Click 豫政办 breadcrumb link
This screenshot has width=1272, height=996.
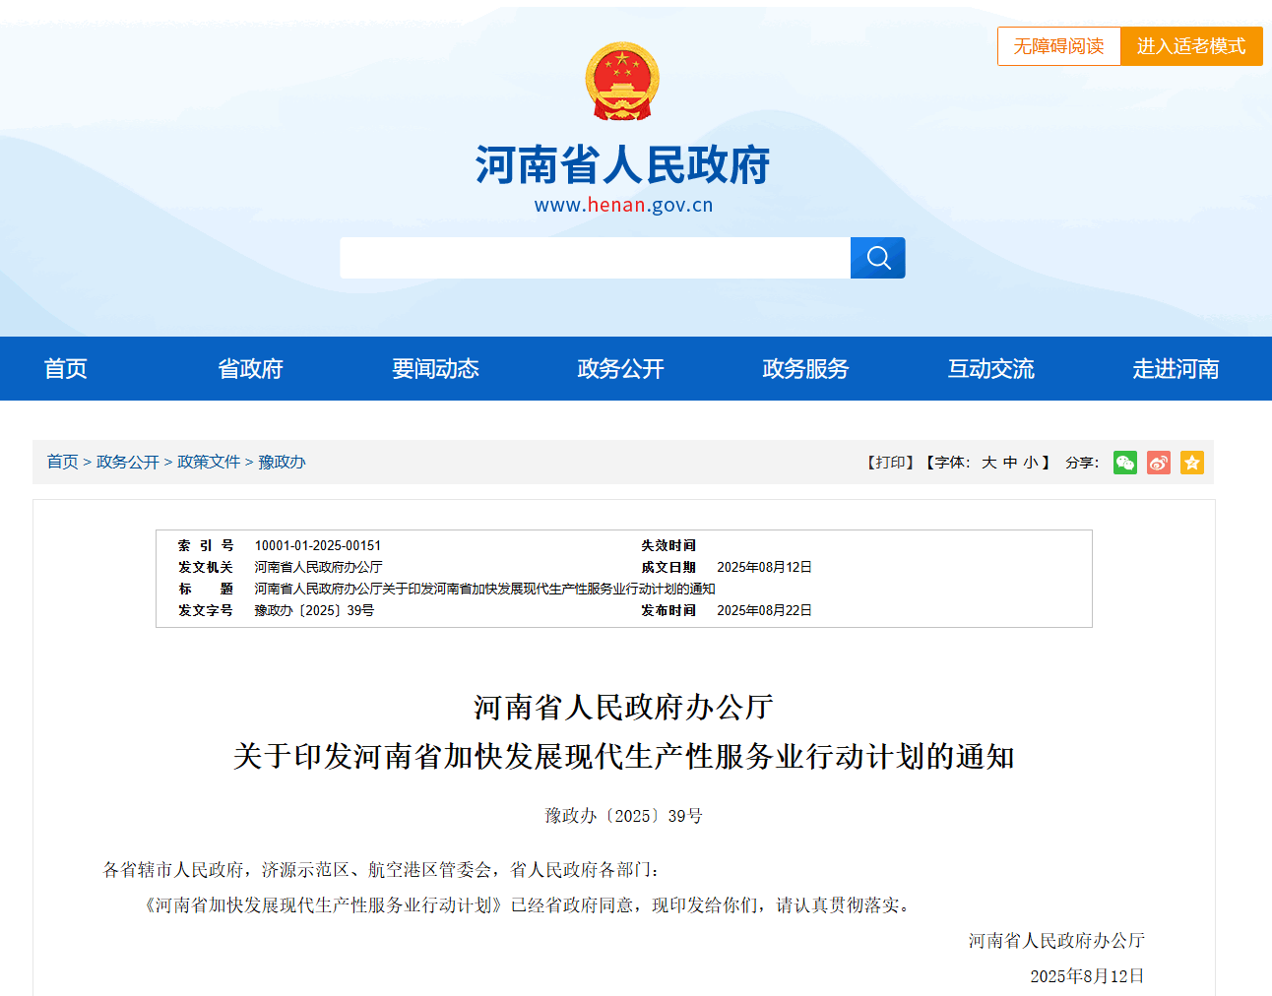282,463
